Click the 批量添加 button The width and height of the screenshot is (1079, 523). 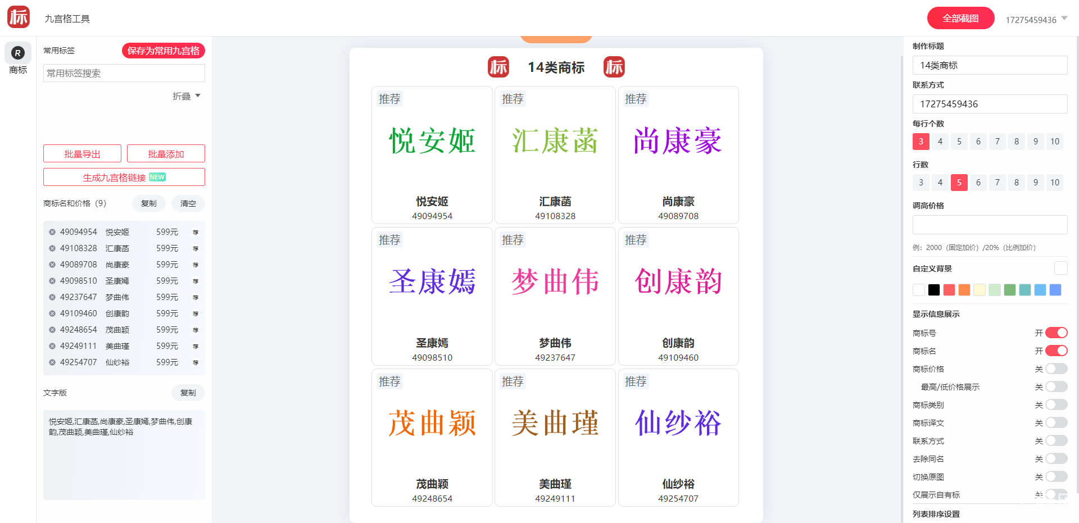(166, 154)
